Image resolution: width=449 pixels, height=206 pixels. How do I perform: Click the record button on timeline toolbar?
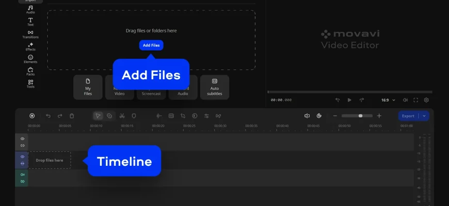[x=32, y=116]
